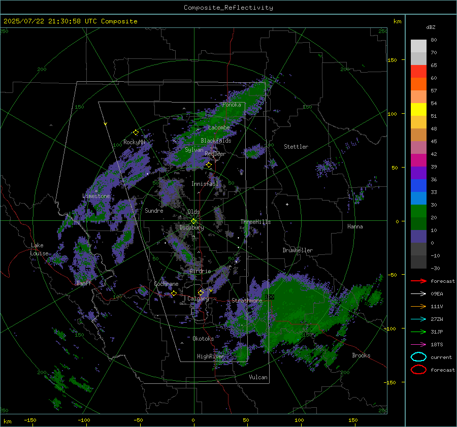Click the light gray 70-80 dBZ swatch
The image size is (457, 427).
[x=418, y=46]
